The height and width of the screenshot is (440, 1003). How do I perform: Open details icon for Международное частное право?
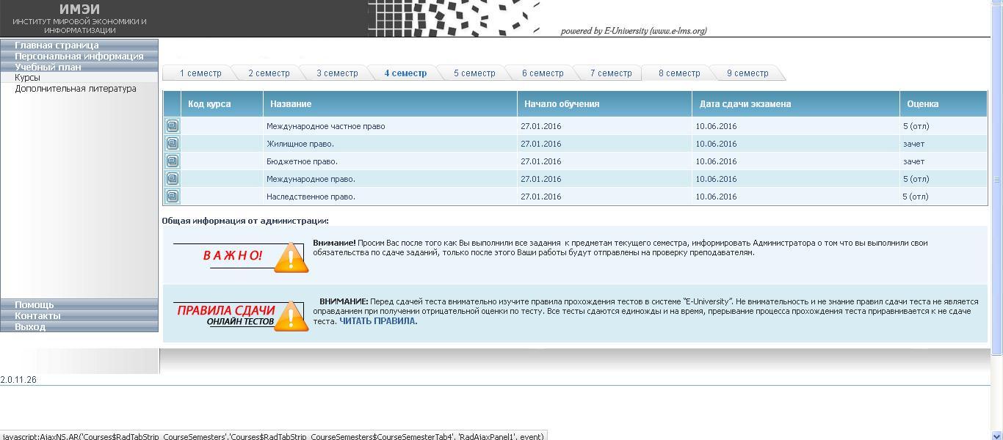(x=172, y=126)
